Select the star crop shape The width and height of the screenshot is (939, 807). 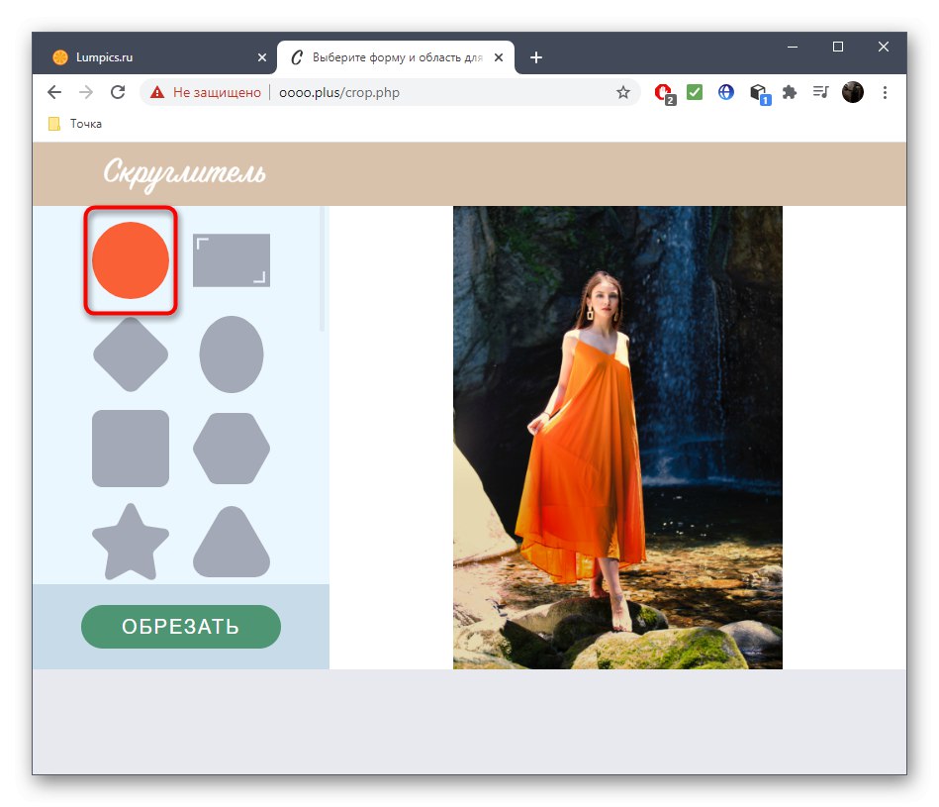(131, 543)
